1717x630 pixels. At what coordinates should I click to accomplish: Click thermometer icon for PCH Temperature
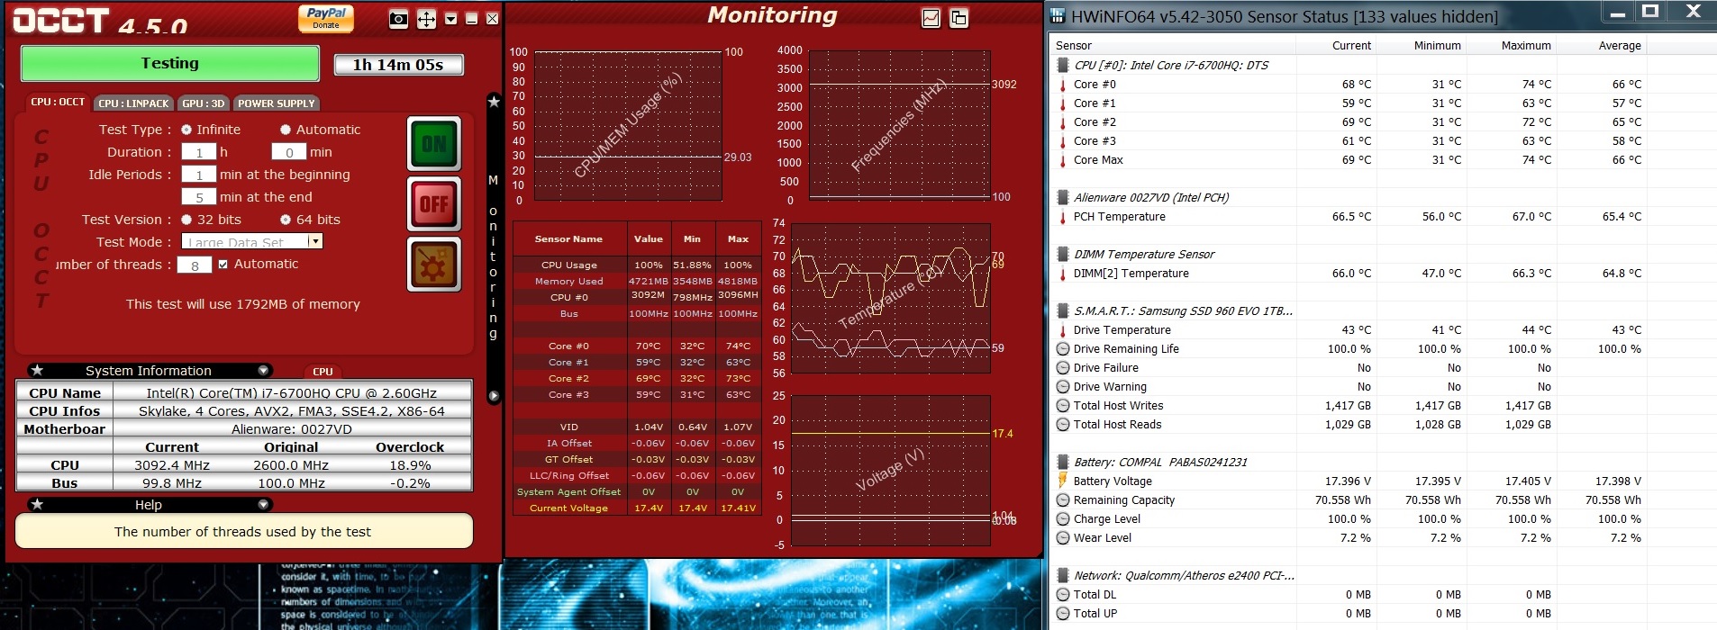(1063, 217)
